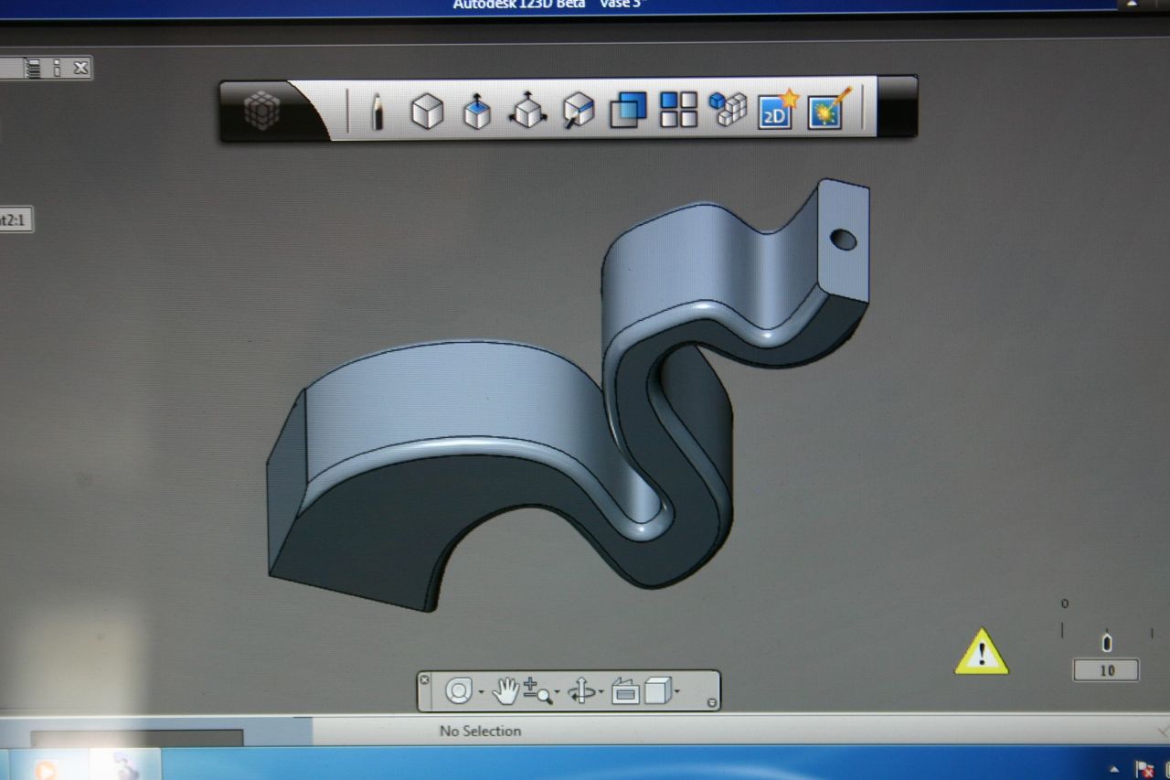
Task: Open the Pattern four-squares tool
Action: tap(678, 109)
